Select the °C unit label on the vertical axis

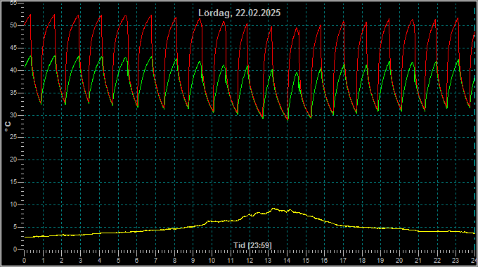click(8, 126)
